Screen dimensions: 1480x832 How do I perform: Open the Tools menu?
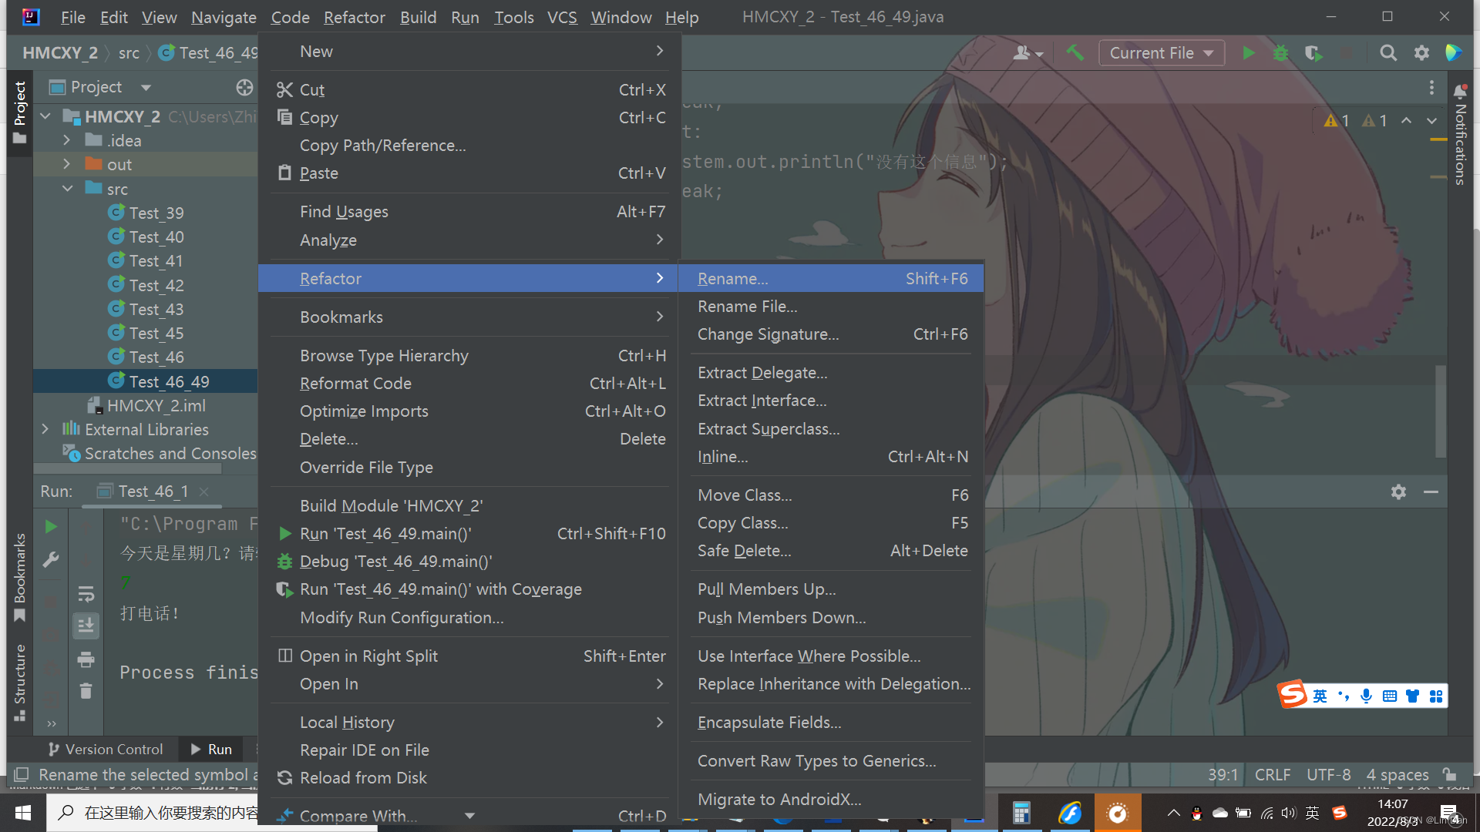[x=513, y=17]
